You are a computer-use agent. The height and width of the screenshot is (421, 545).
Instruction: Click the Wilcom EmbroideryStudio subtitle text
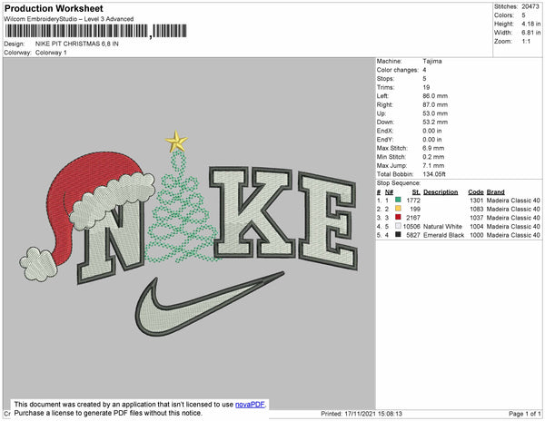coord(69,19)
